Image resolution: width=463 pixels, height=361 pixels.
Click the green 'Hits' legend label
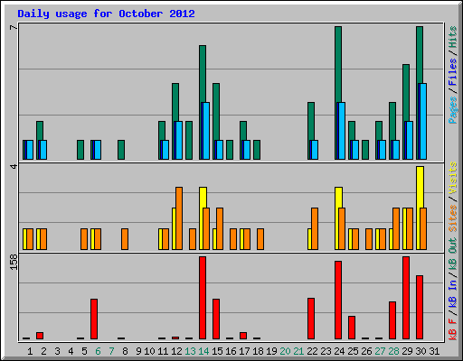click(453, 37)
